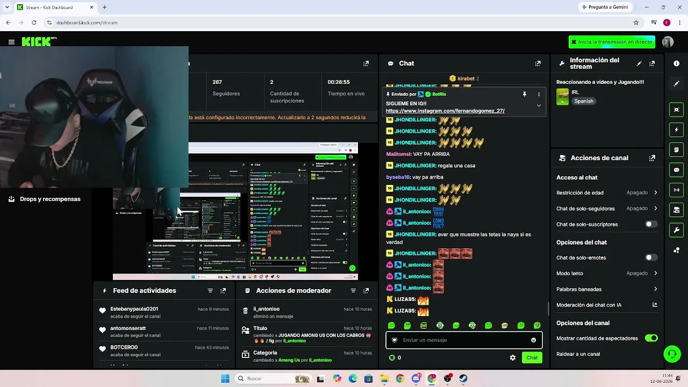Image resolution: width=688 pixels, height=387 pixels.
Task: Open a new browser tab
Action: point(104,8)
